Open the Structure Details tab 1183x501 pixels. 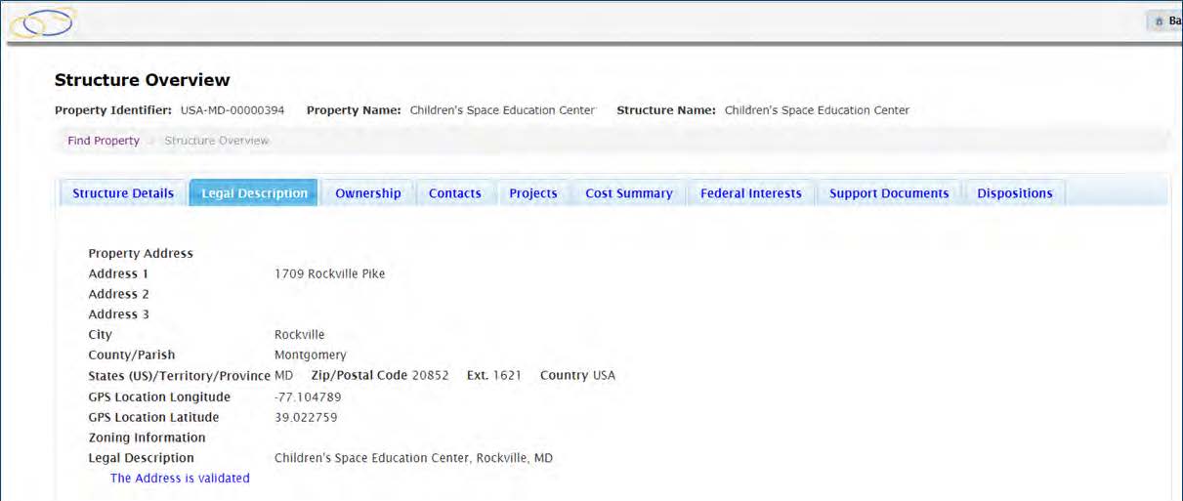click(123, 193)
